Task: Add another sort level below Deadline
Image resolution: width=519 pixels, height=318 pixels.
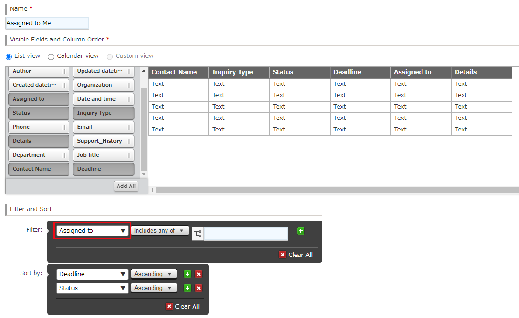Action: pos(187,274)
